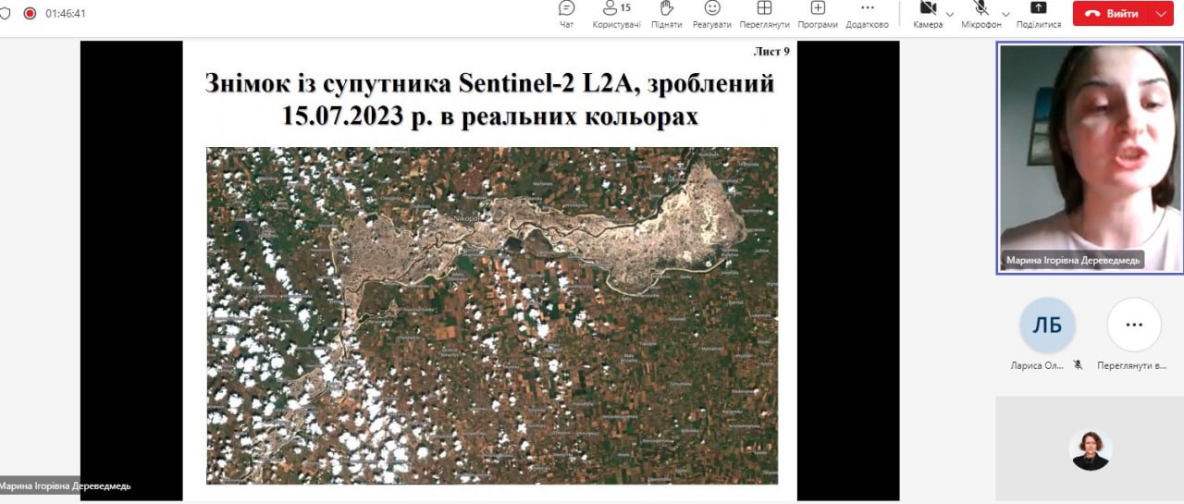Open the Чат panel
The width and height of the screenshot is (1184, 504).
tap(567, 14)
